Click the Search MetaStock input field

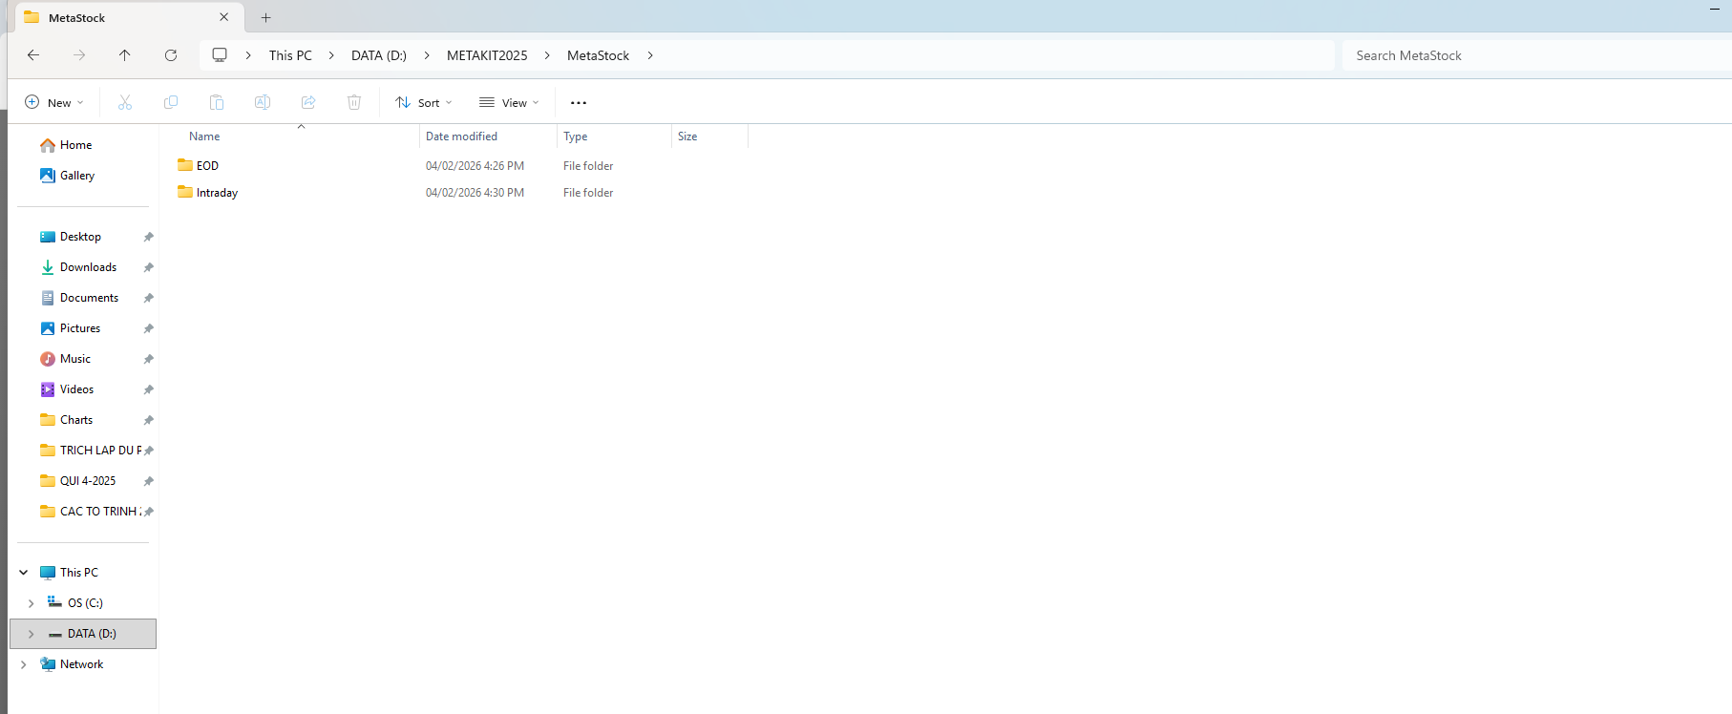(1528, 55)
